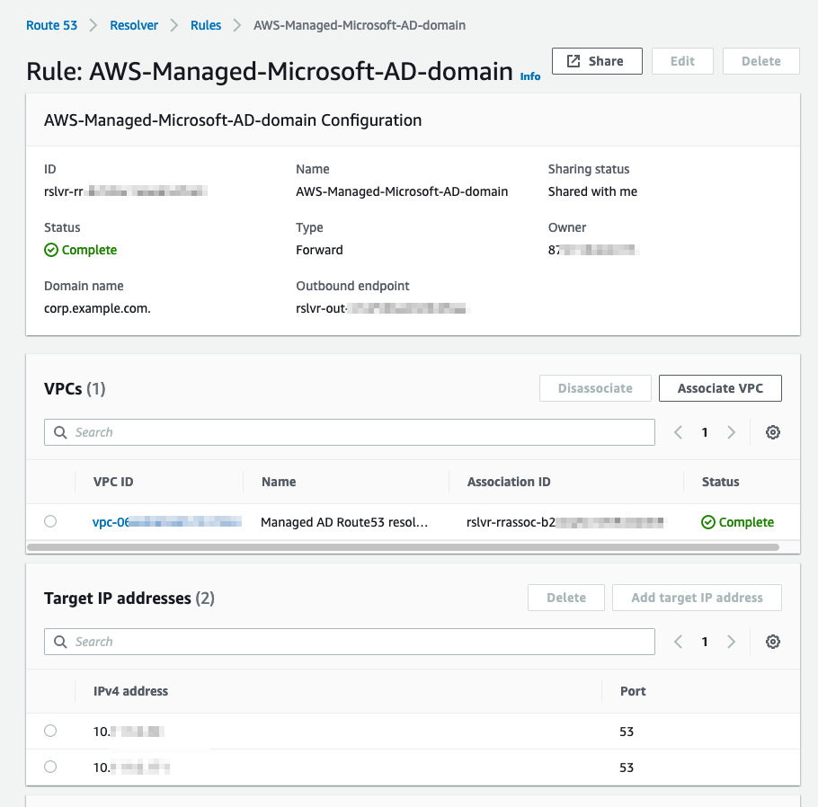The width and height of the screenshot is (818, 807).
Task: Focus the Target IP addresses search field
Action: point(350,642)
